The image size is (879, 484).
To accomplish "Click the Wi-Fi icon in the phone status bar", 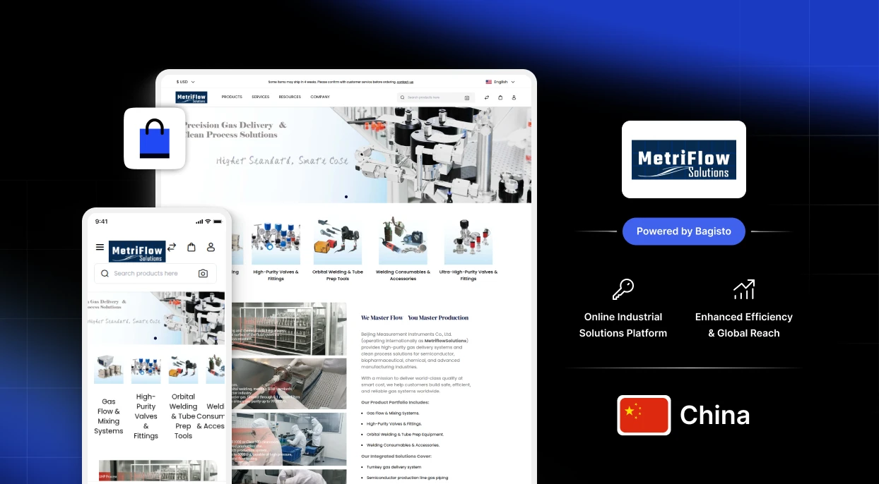I will point(208,222).
